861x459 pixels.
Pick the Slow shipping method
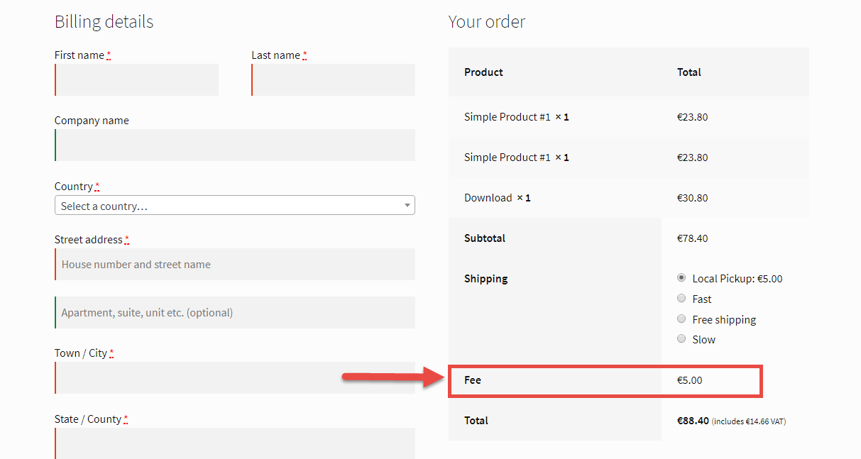click(682, 339)
